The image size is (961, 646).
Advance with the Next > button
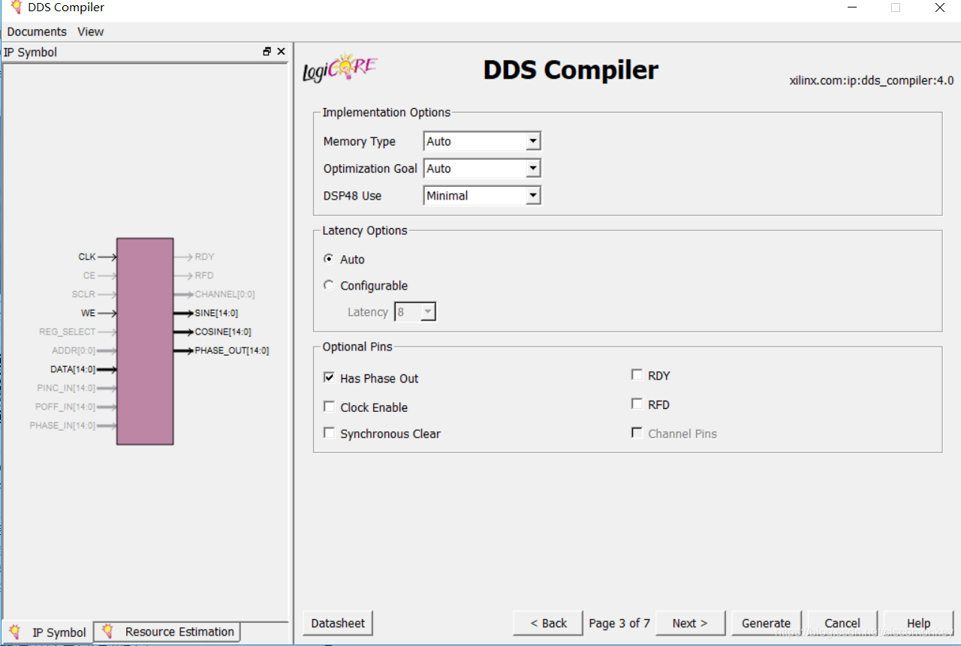tap(691, 623)
